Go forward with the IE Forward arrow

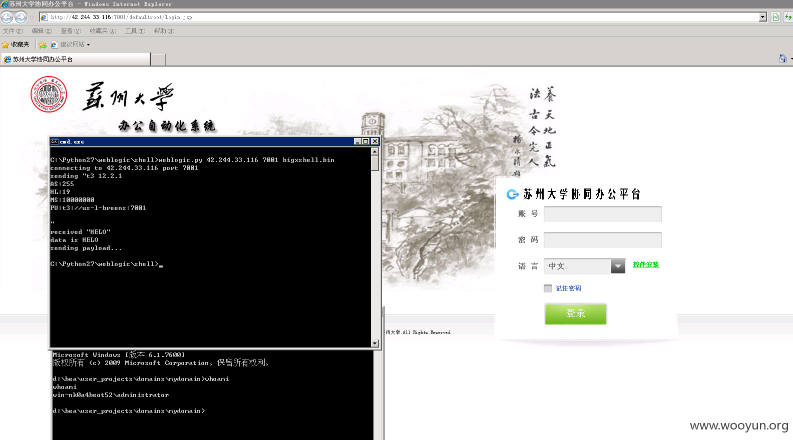coord(21,17)
